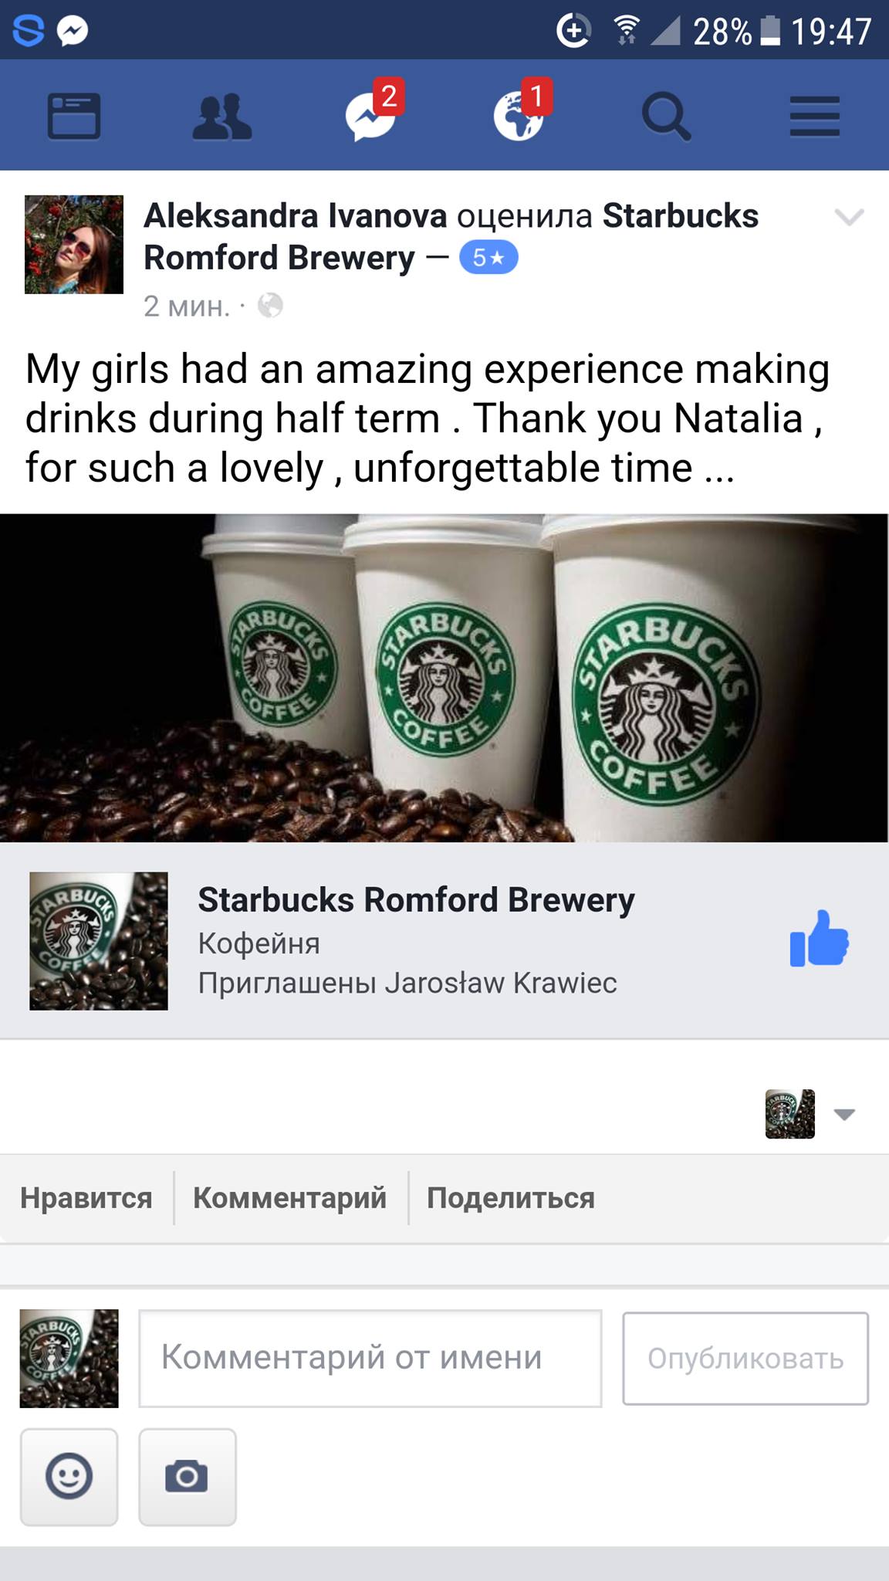Image resolution: width=889 pixels, height=1581 pixels.
Task: Tap Нравится to like the post
Action: [86, 1198]
